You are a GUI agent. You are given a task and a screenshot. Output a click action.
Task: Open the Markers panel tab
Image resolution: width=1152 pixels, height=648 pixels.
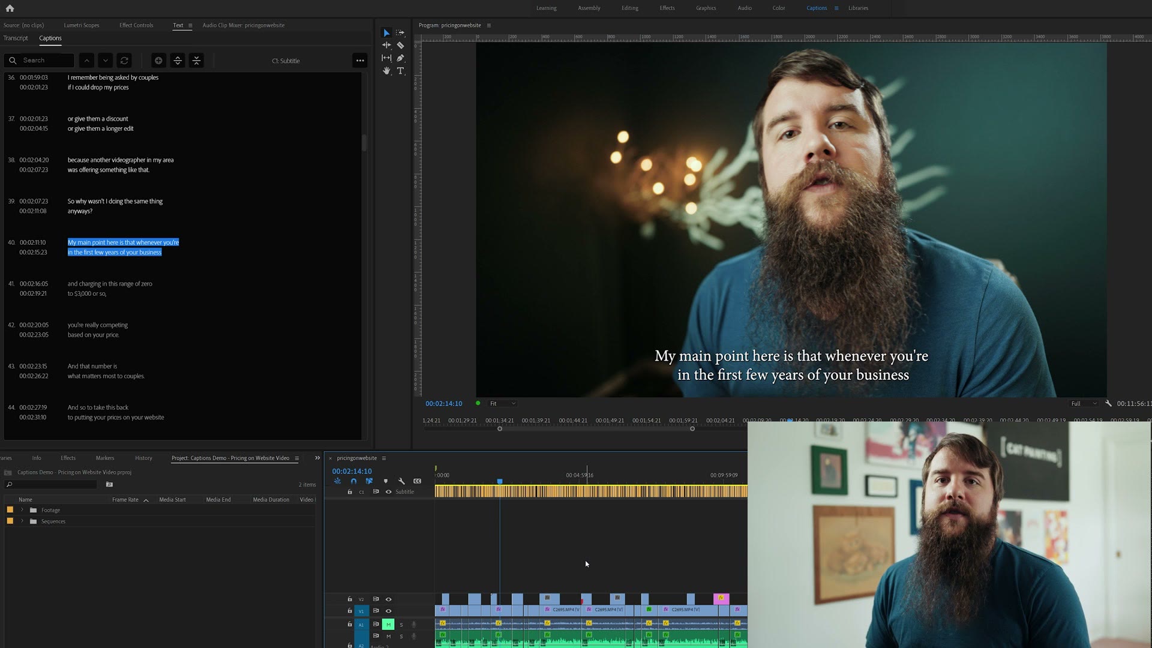click(105, 458)
